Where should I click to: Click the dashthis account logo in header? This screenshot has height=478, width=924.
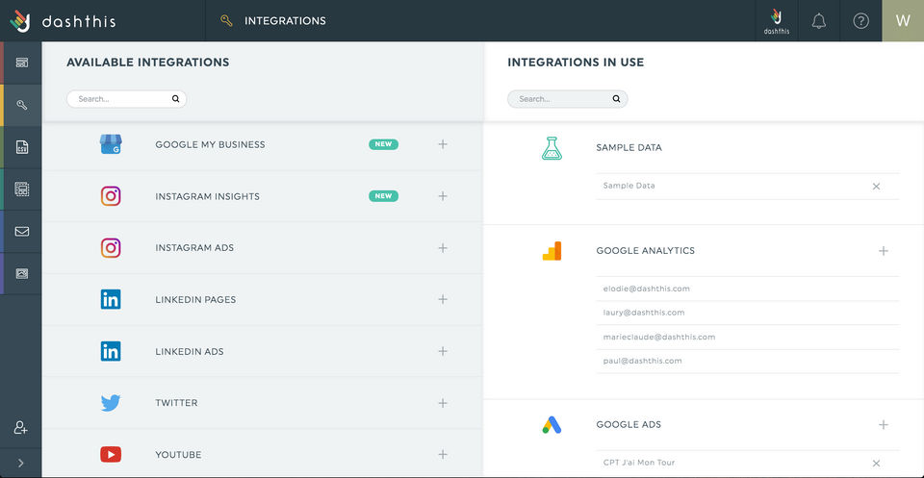[777, 21]
